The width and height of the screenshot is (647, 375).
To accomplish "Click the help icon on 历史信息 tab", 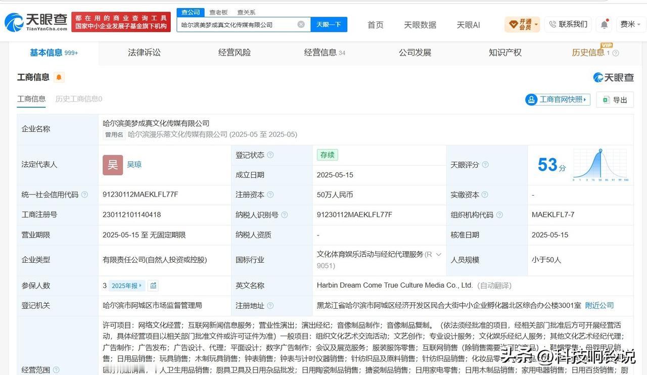I will coord(616,53).
